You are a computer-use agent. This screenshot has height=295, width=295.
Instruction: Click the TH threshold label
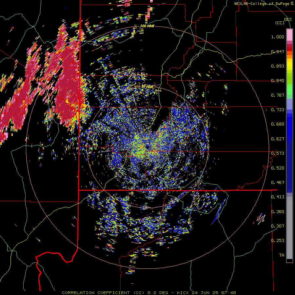[x=282, y=255]
